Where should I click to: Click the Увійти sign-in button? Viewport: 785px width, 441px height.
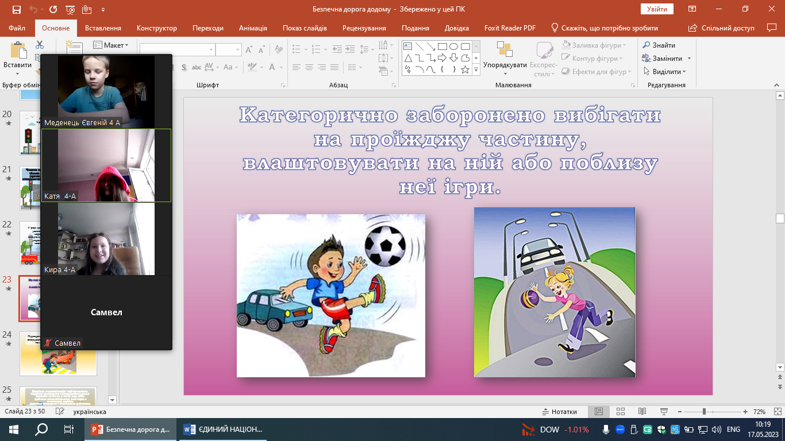click(x=656, y=9)
